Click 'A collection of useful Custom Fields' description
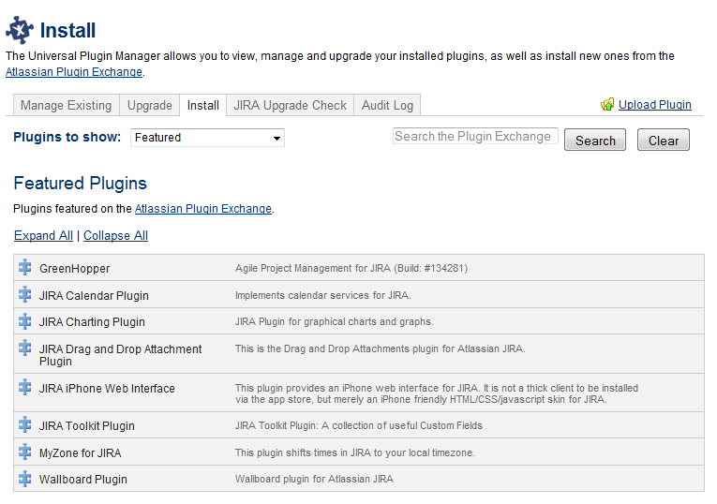This screenshot has width=717, height=504. (358, 426)
